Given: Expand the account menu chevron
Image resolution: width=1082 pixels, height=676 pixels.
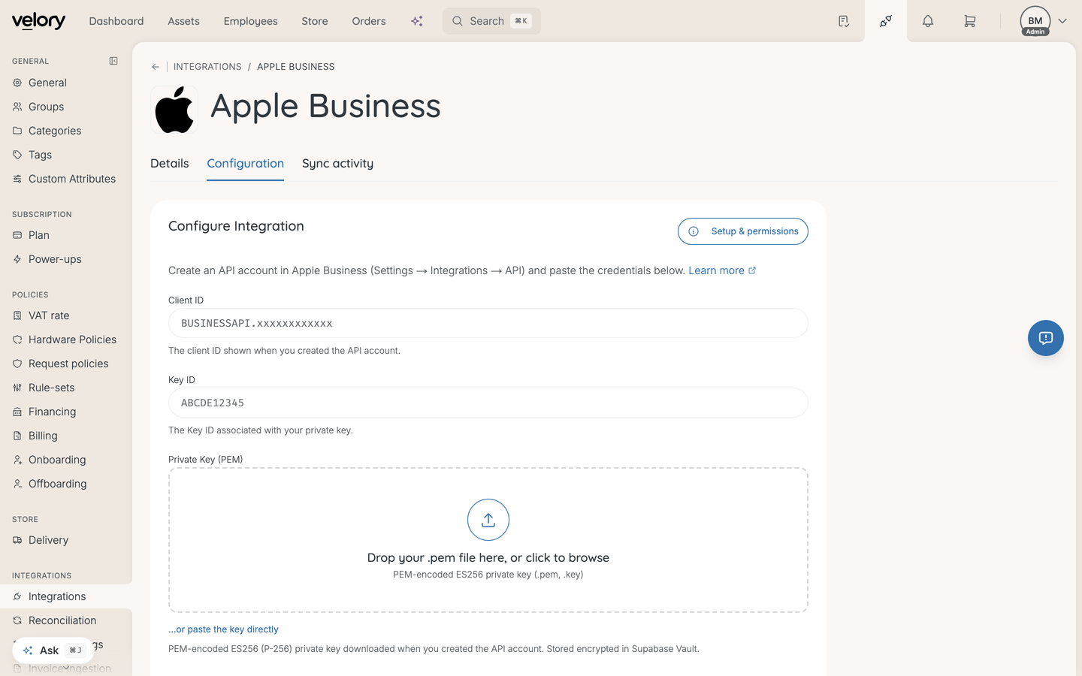Looking at the screenshot, I should pos(1062,21).
